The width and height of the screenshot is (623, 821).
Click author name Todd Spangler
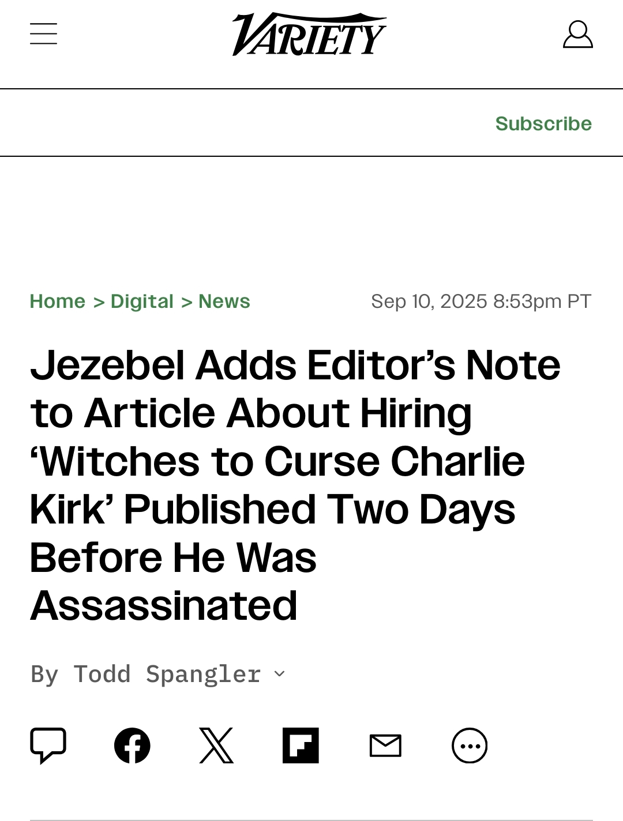coord(167,674)
